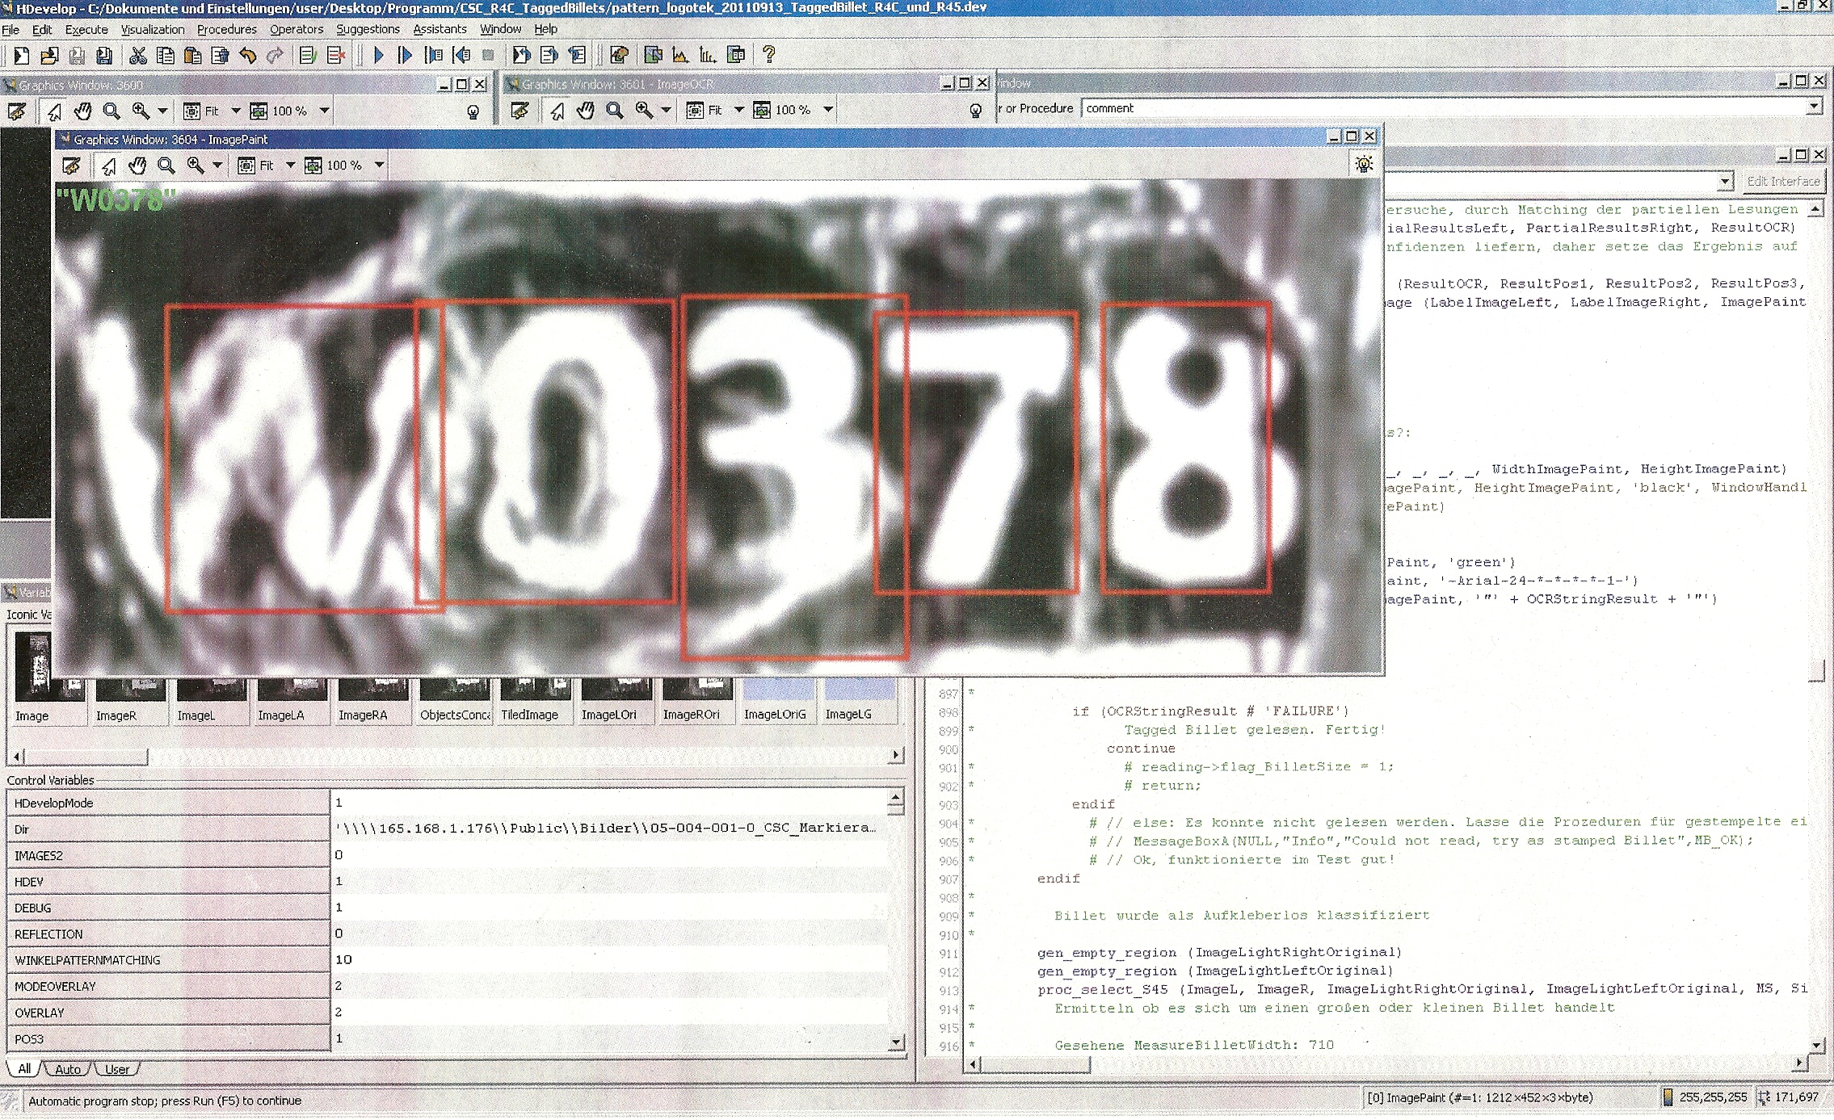
Task: Click the magnifier zoom tool in Graphics Window 3601
Action: pyautogui.click(x=615, y=110)
